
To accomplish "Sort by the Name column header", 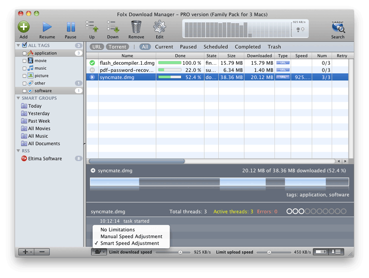I will pyautogui.click(x=127, y=56).
